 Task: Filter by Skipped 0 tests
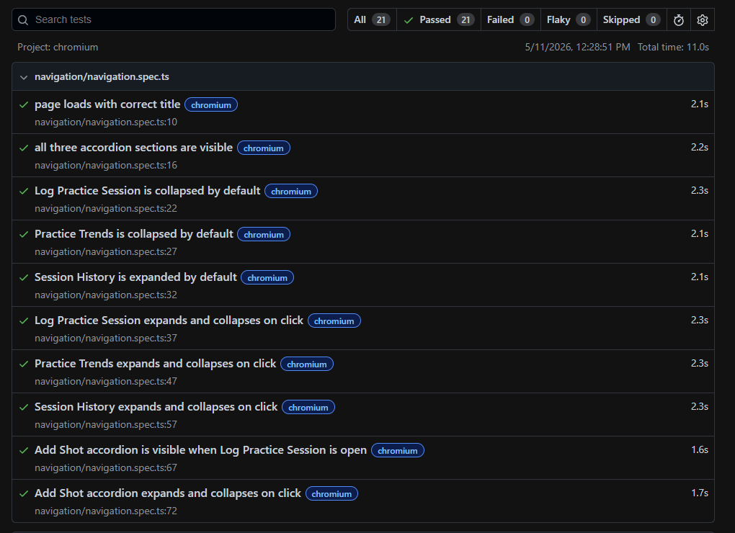631,19
